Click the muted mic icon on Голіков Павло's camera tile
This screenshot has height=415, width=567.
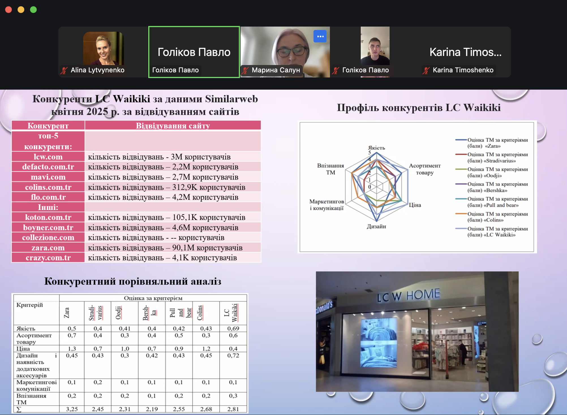[336, 70]
